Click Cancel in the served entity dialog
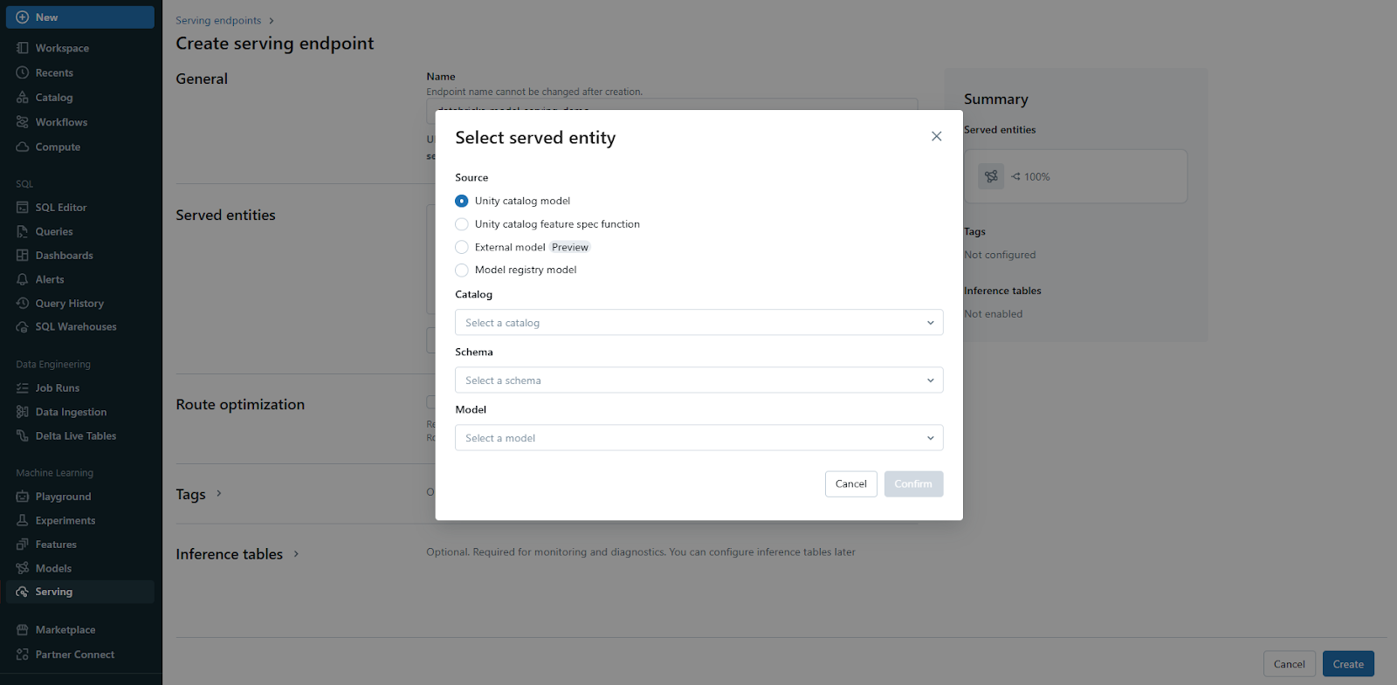The height and width of the screenshot is (685, 1397). (x=850, y=484)
